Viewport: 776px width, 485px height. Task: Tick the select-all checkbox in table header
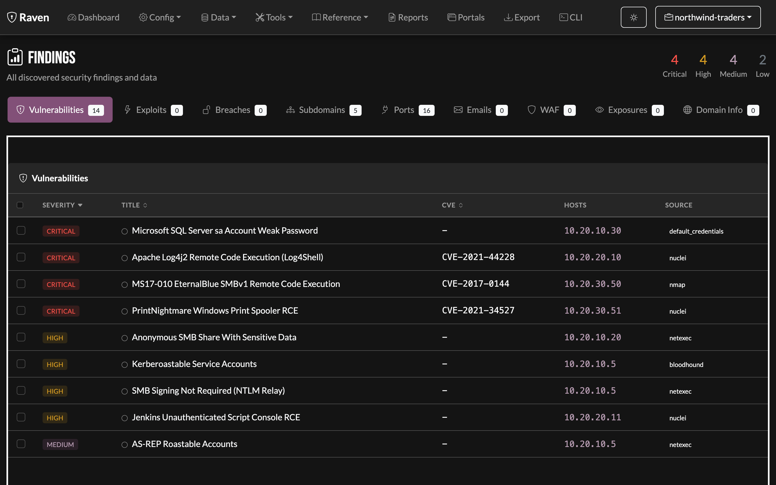coord(20,205)
